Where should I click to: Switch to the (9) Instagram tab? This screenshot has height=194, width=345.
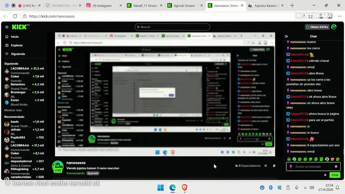(104, 6)
